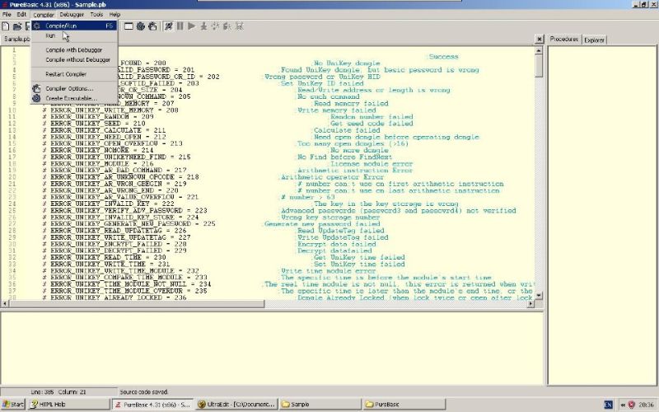Viewport: 659px width, 412px height.
Task: Click the Pause debugger toolbar icon
Action: coord(180,26)
